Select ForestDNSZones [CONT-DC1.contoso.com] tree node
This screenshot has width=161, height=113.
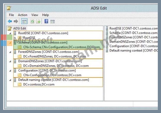click(x=49, y=52)
